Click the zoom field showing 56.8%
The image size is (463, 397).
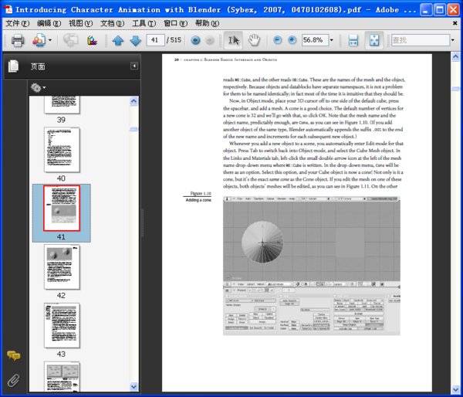(315, 40)
